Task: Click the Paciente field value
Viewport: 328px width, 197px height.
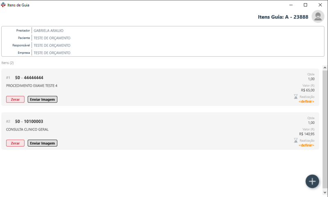Action: coord(52,38)
